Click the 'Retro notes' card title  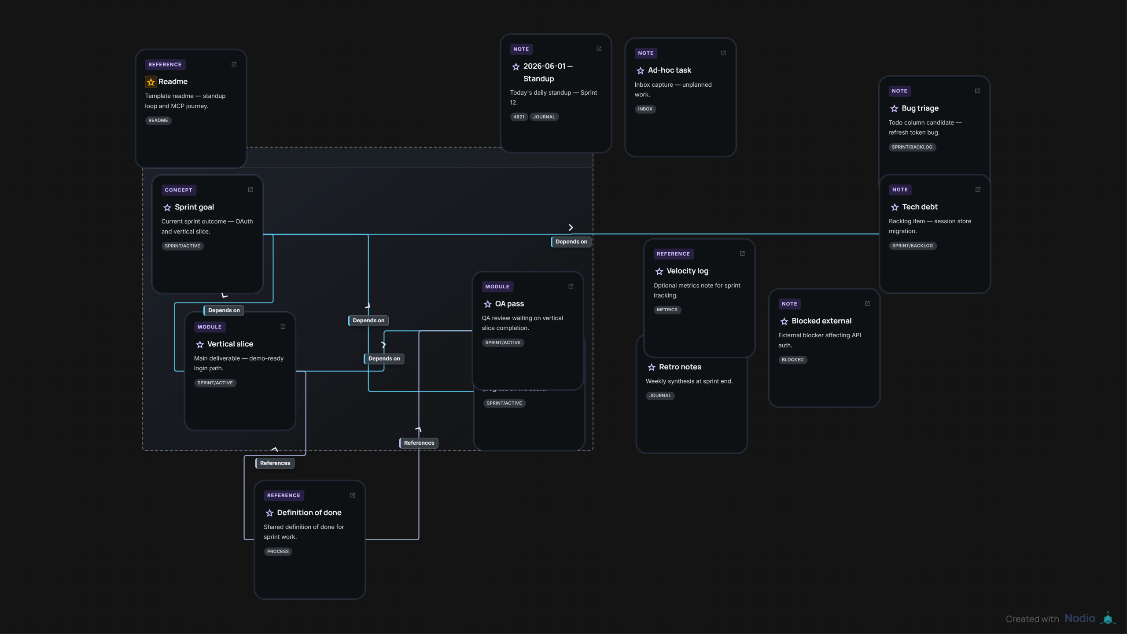pyautogui.click(x=680, y=367)
